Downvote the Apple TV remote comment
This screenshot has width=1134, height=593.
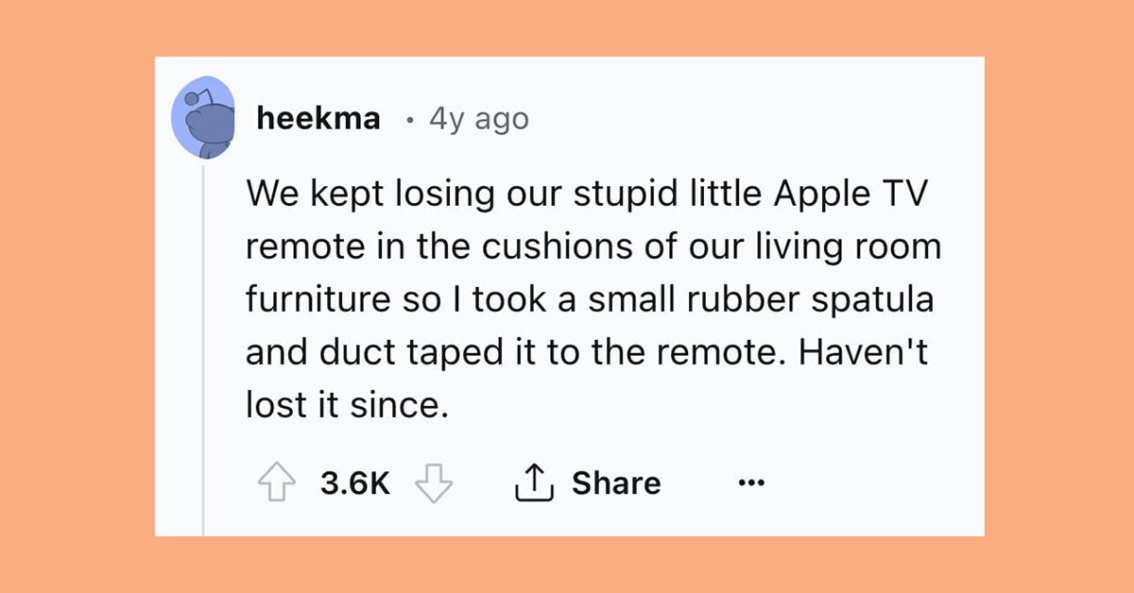tap(435, 483)
